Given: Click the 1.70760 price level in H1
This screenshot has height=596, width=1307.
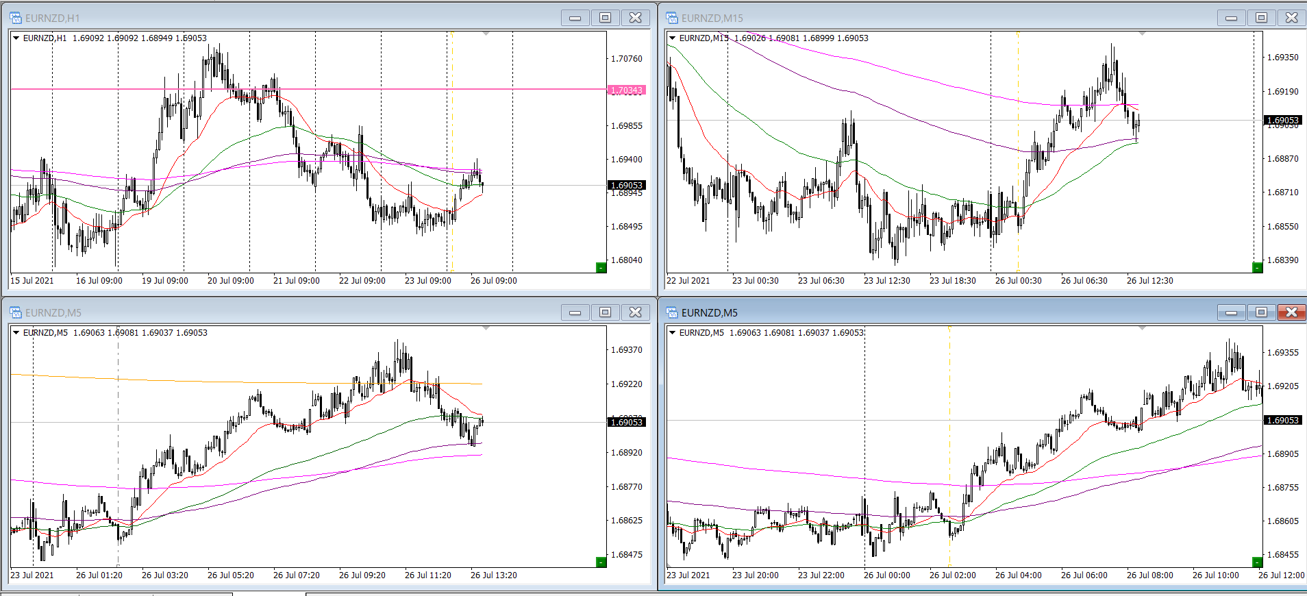Looking at the screenshot, I should (627, 59).
